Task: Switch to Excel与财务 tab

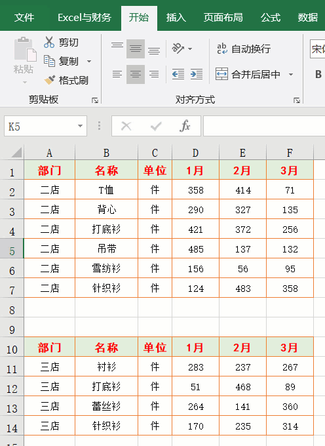Action: [85, 18]
